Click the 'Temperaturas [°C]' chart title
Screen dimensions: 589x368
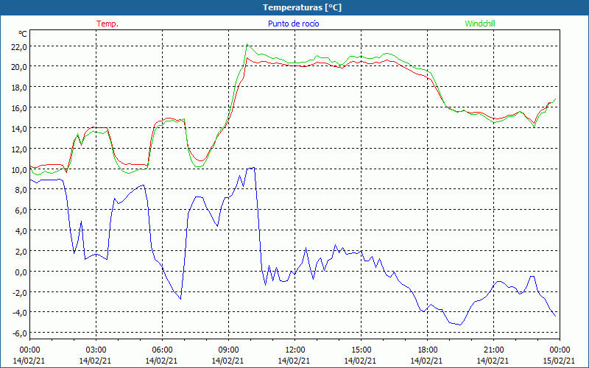[302, 7]
